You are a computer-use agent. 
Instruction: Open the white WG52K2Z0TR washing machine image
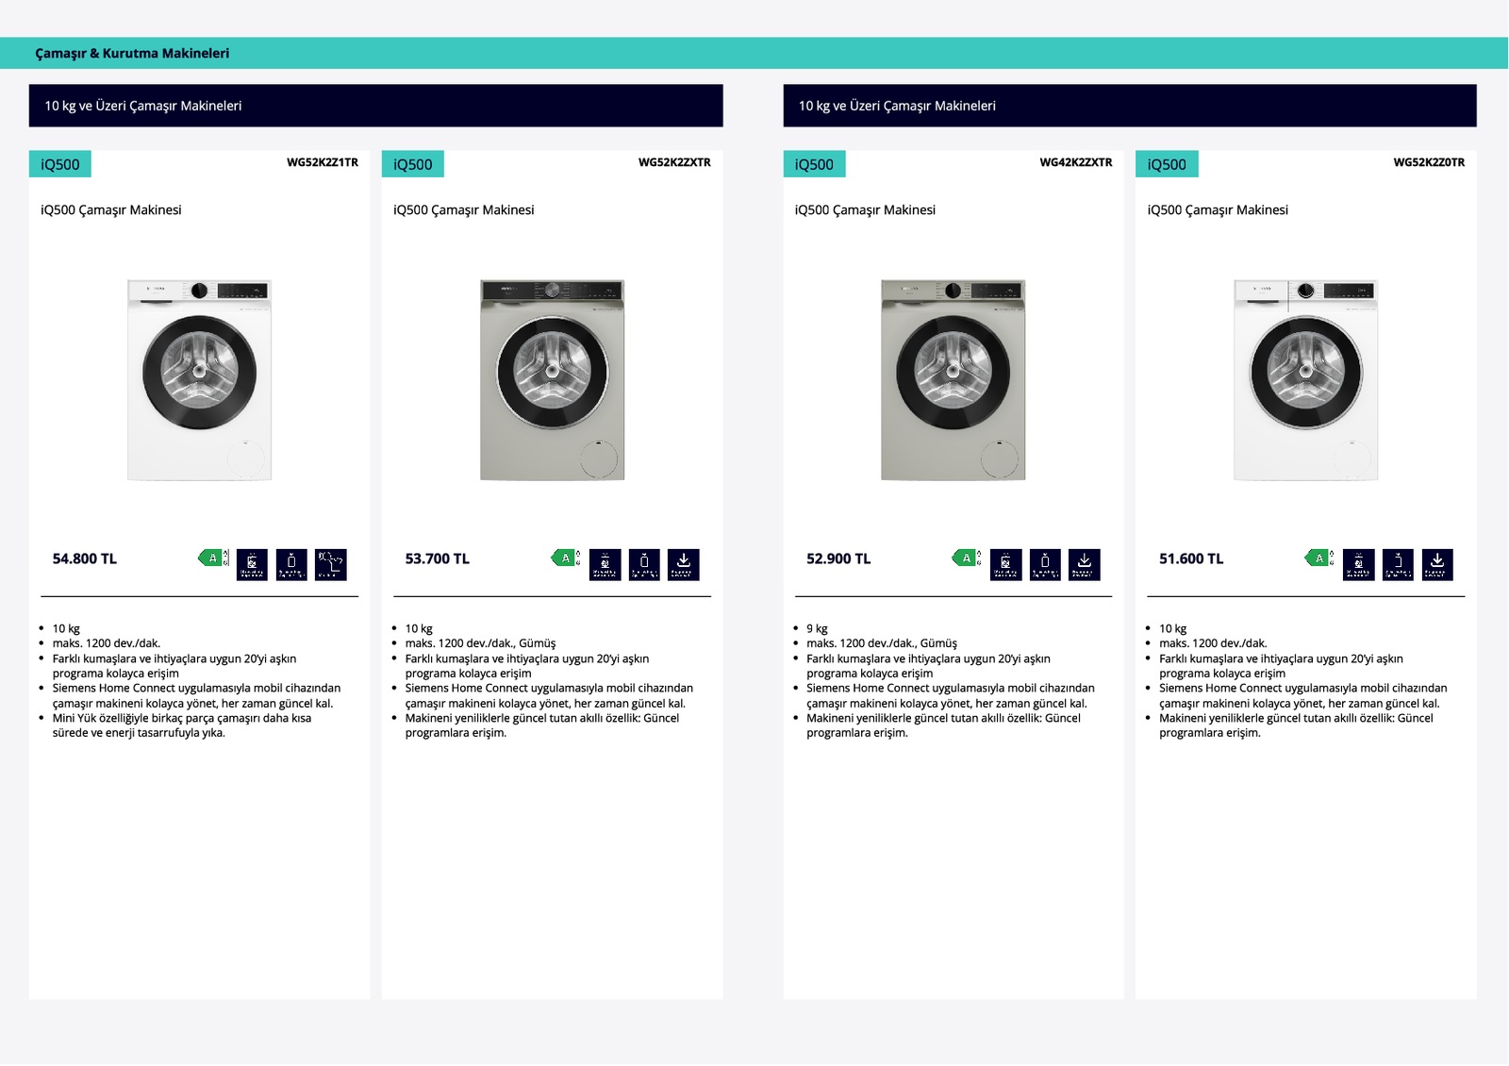point(1306,380)
